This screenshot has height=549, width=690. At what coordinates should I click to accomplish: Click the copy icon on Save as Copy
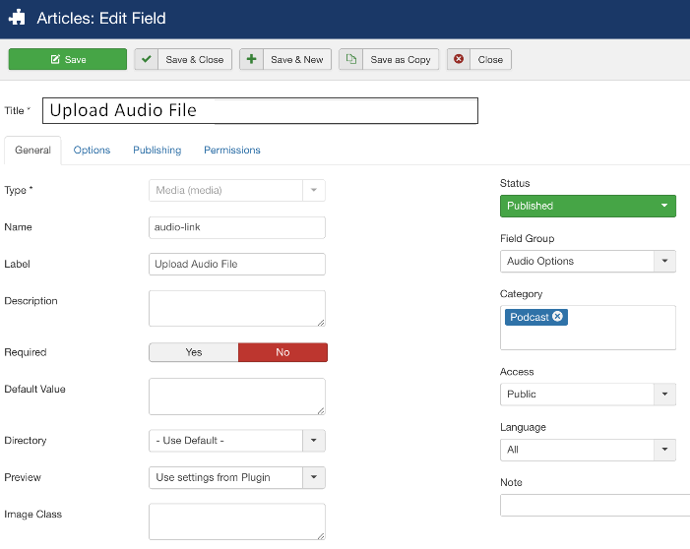click(x=350, y=59)
